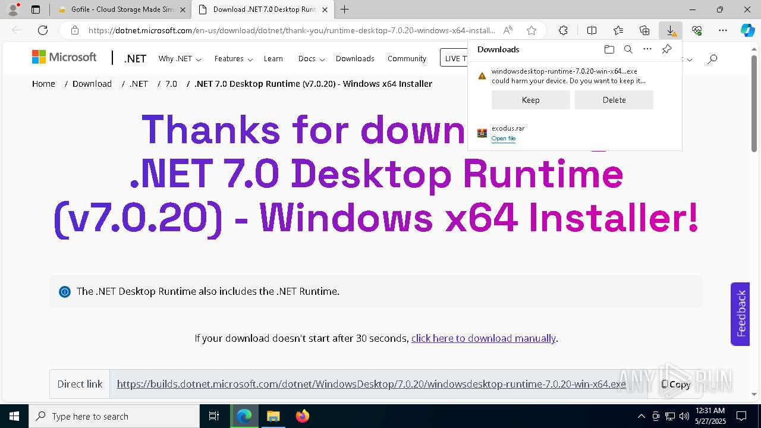
Task: Switch to the Download .NET 7.0 tab
Action: tap(262, 10)
